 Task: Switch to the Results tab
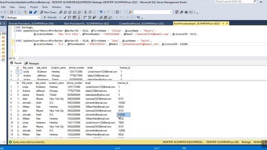[16, 63]
